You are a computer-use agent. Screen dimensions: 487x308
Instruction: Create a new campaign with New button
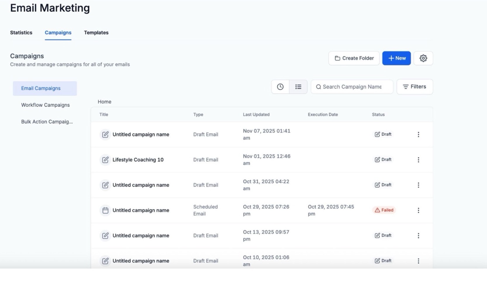pos(396,58)
